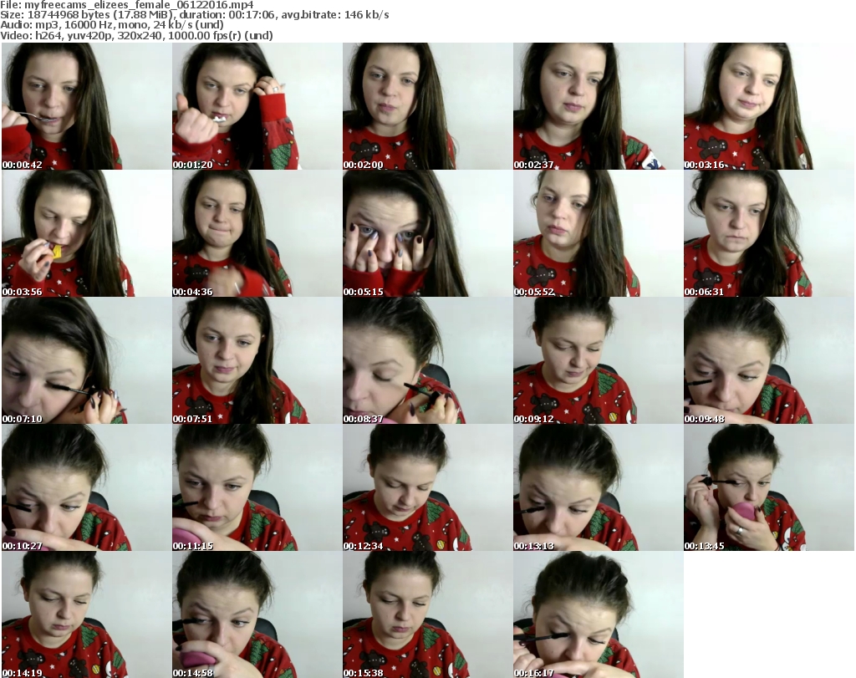Pick the frame stamped 00:10:27
856x678 pixels.
[x=87, y=487]
